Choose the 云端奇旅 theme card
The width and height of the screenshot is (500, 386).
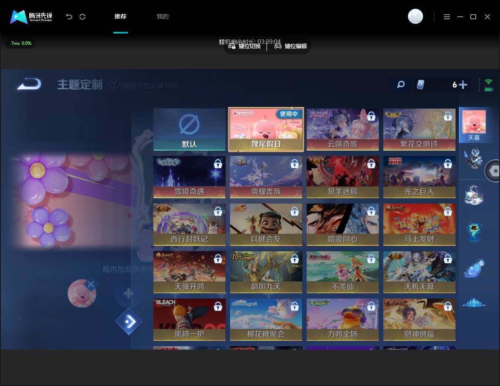click(x=343, y=129)
